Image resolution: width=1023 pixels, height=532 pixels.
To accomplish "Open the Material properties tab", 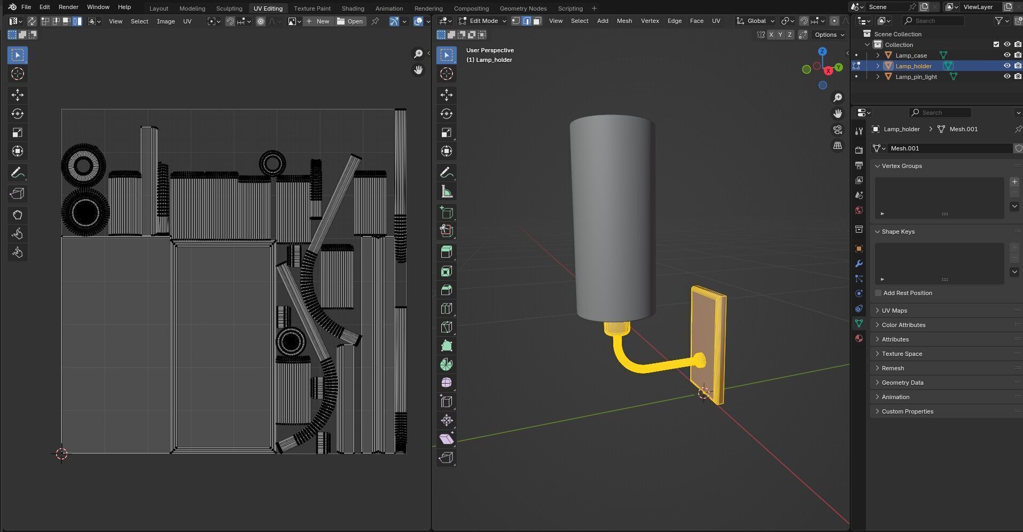I will [859, 338].
